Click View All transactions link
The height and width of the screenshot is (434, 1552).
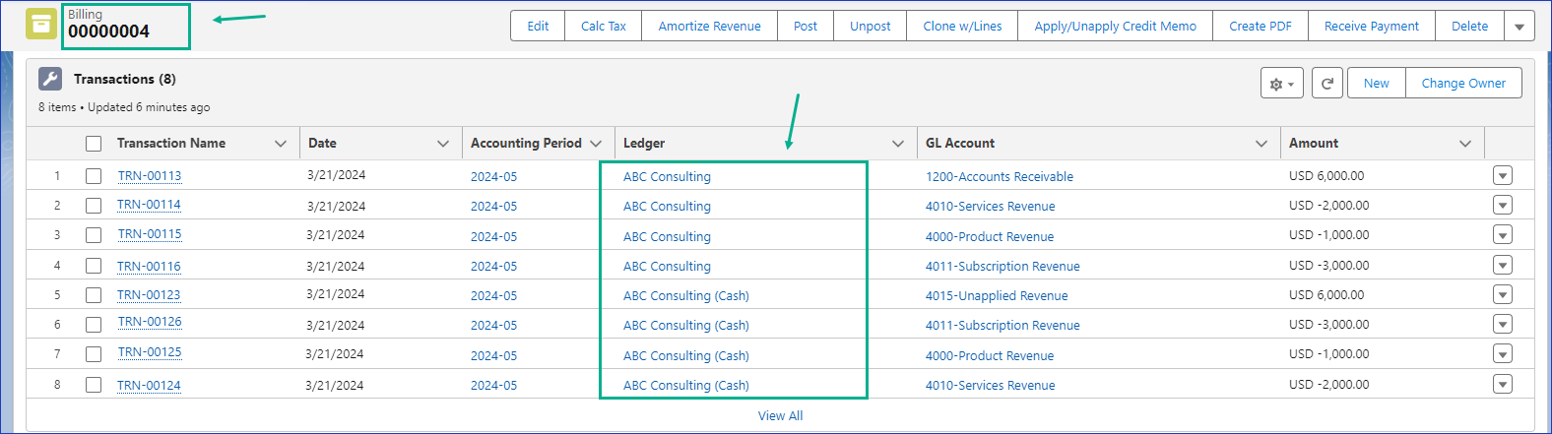pos(780,416)
